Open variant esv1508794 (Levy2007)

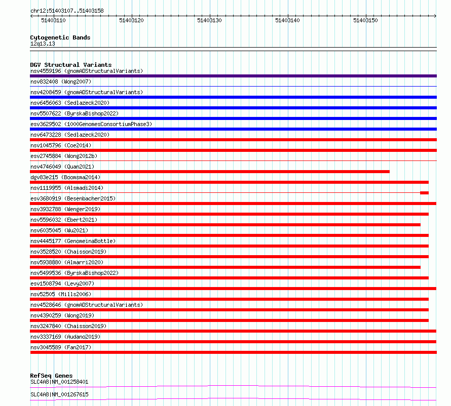62,283
